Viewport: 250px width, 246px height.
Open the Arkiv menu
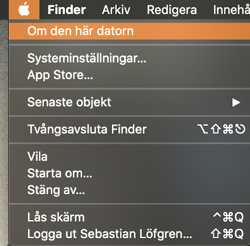(116, 10)
